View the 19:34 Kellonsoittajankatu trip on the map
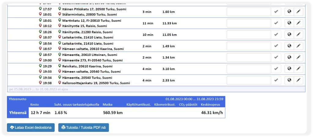Screen dimensions: 313x137 [289, 80]
